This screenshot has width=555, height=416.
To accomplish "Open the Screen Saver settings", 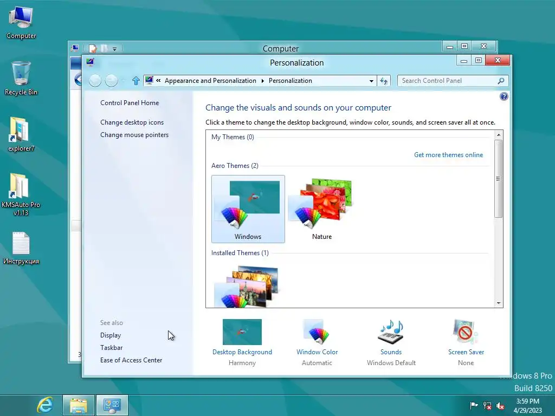I will pos(466,342).
